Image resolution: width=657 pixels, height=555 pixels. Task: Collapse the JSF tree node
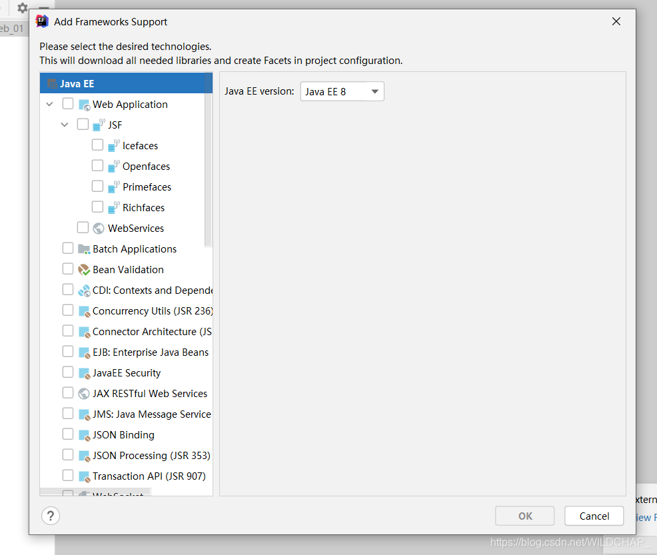point(65,125)
